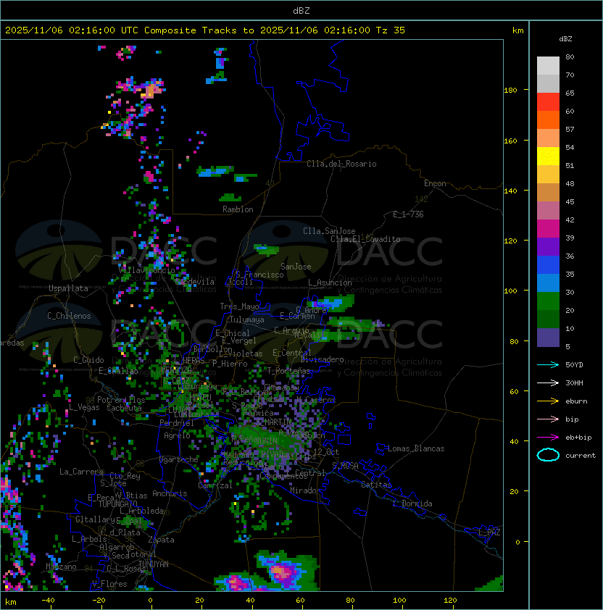
Task: Click the 'dBZ' title at top center
Action: point(301,11)
